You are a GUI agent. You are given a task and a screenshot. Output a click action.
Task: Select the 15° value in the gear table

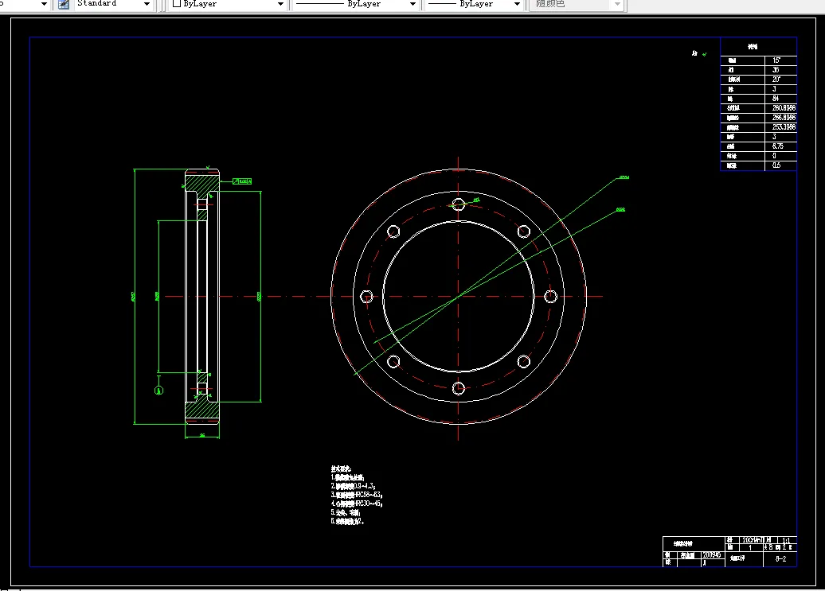[x=776, y=60]
